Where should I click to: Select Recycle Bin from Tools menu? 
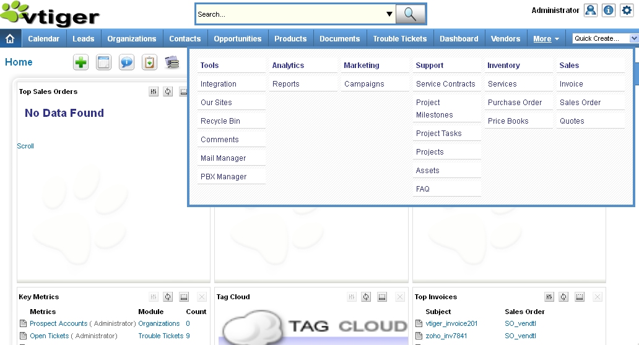(x=220, y=121)
